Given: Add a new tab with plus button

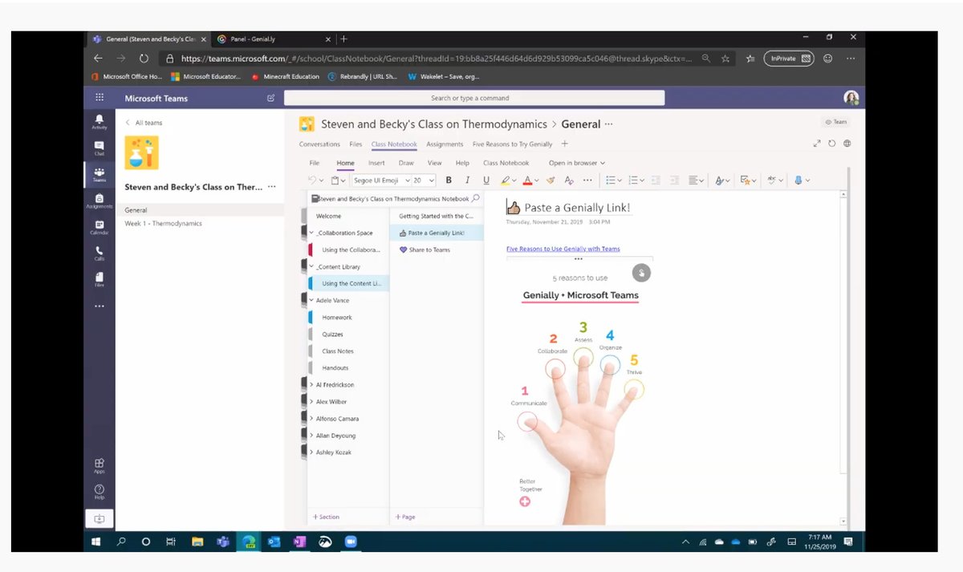Looking at the screenshot, I should pos(564,144).
